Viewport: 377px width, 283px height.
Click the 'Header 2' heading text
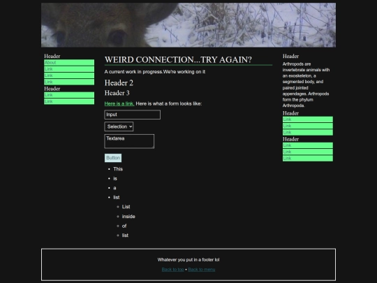pyautogui.click(x=119, y=82)
